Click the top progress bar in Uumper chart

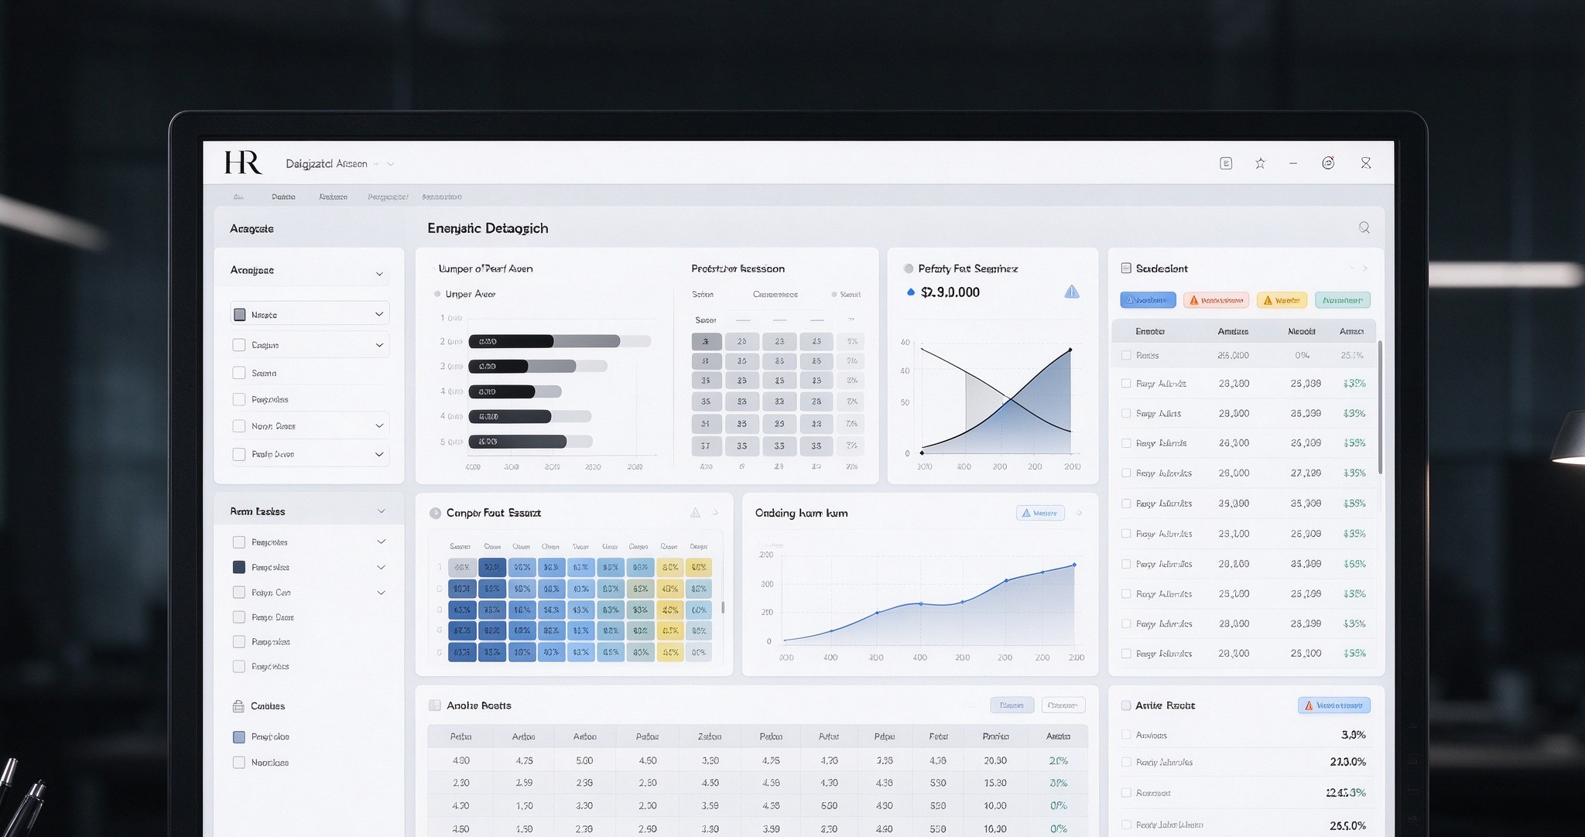click(560, 341)
